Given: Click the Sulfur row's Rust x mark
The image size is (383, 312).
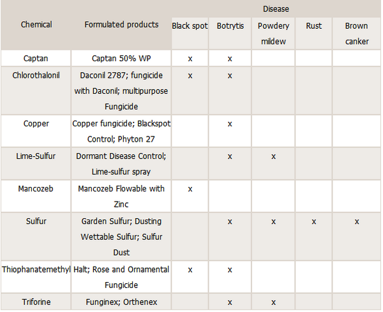Looking at the screenshot, I should pos(313,221).
